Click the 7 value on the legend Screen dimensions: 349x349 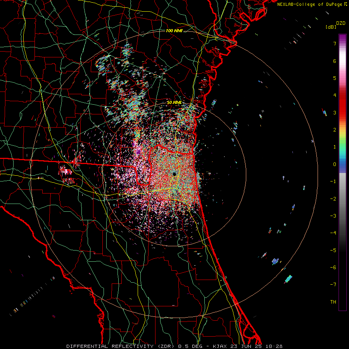335,43
